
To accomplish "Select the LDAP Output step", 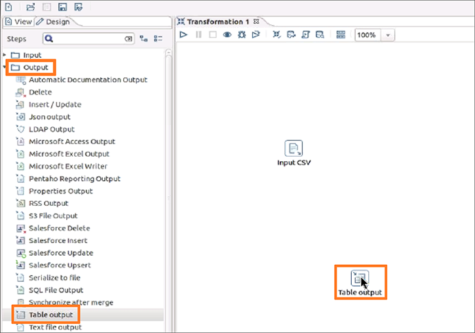I will [45, 129].
